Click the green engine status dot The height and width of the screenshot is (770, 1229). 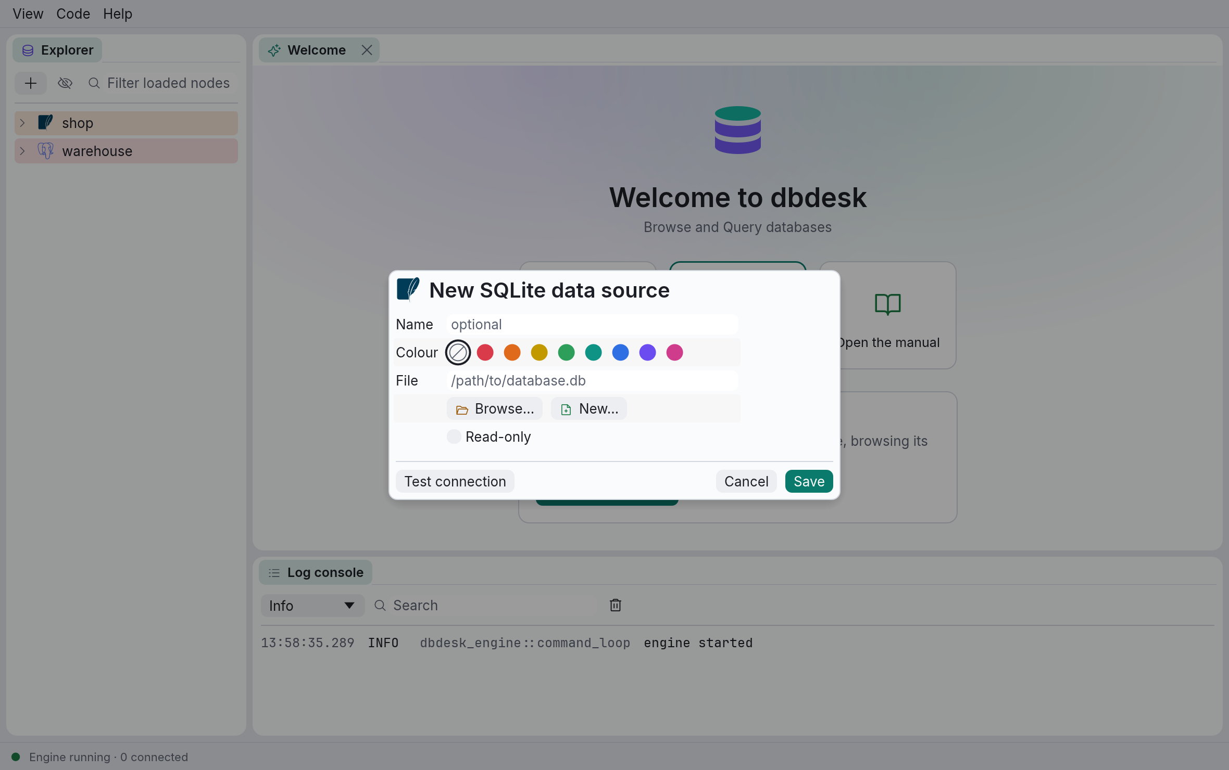tap(16, 757)
